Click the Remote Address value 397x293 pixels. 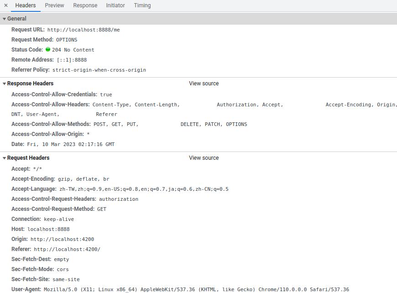[72, 60]
